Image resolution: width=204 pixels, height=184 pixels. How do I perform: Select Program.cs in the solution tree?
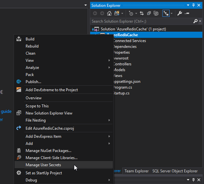coord(123,87)
